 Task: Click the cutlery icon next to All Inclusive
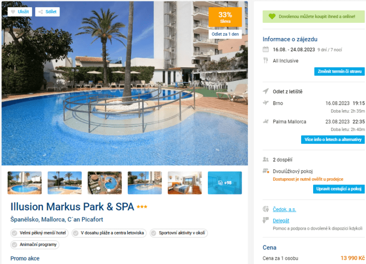(x=265, y=61)
